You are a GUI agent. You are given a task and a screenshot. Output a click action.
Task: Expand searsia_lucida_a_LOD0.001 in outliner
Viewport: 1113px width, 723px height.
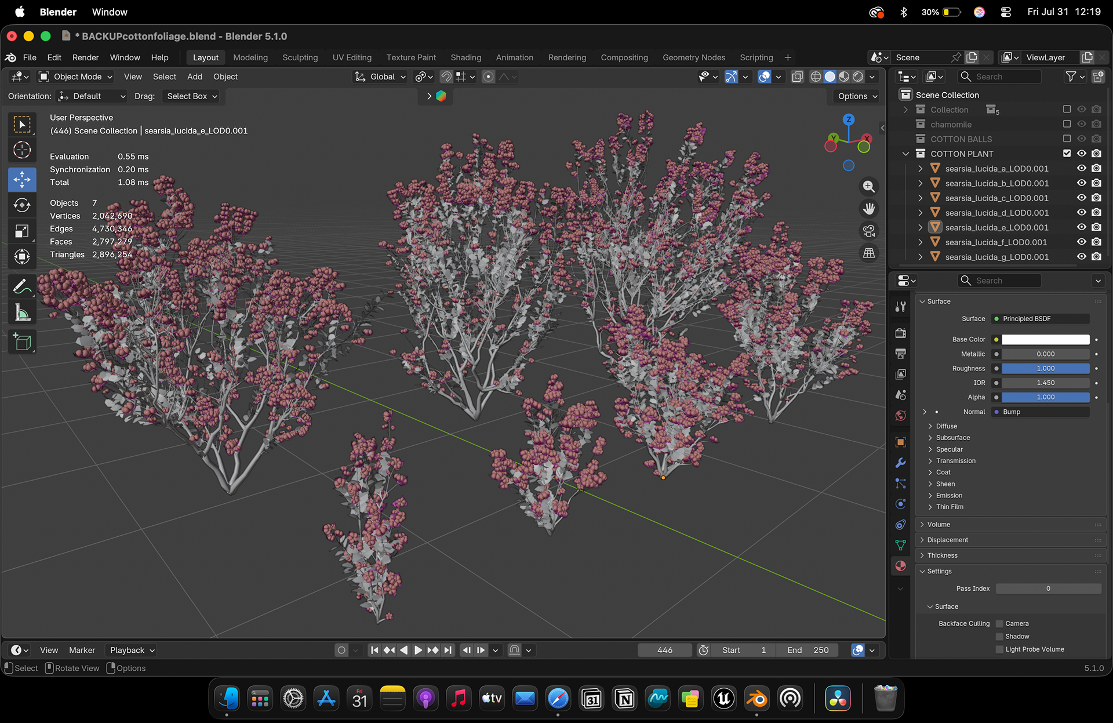[920, 169]
